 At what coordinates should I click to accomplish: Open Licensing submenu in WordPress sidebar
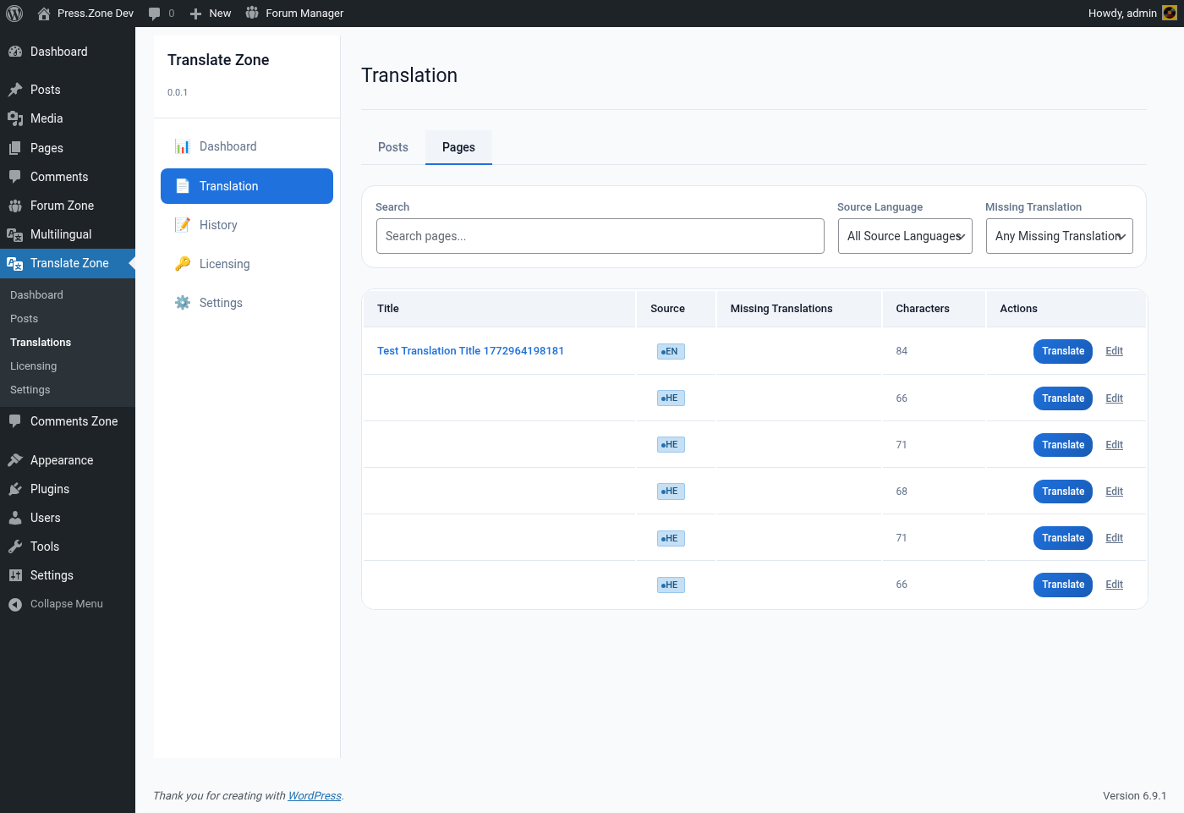click(34, 366)
